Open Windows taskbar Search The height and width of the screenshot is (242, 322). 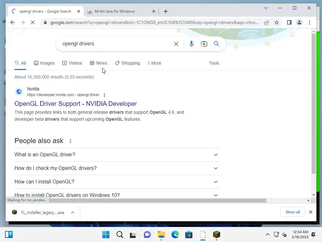(120, 234)
